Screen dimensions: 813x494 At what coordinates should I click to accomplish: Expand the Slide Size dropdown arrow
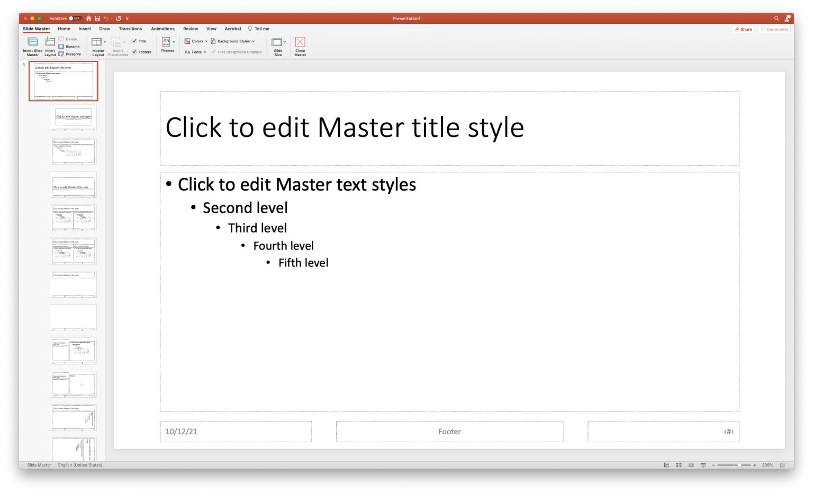[x=285, y=42]
